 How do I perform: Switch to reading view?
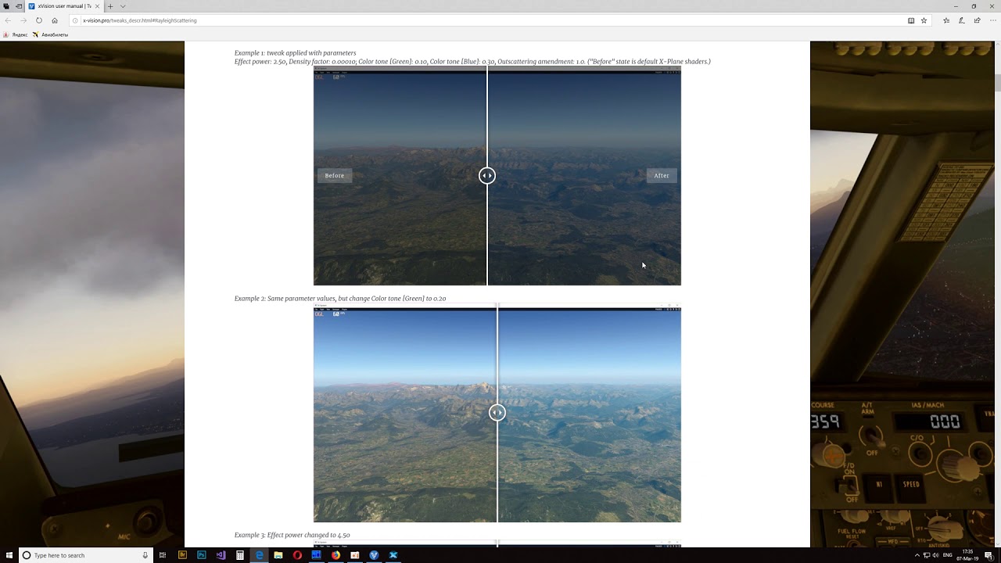point(911,20)
